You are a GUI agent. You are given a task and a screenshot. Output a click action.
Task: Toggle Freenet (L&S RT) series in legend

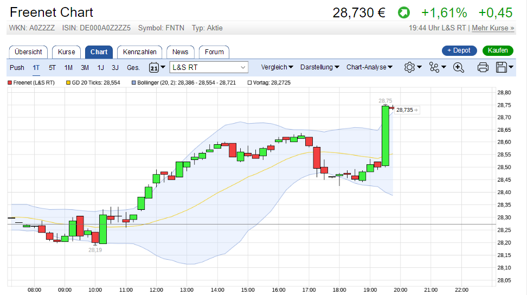pos(31,83)
